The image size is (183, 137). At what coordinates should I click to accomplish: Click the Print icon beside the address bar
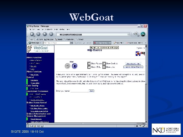135,34
